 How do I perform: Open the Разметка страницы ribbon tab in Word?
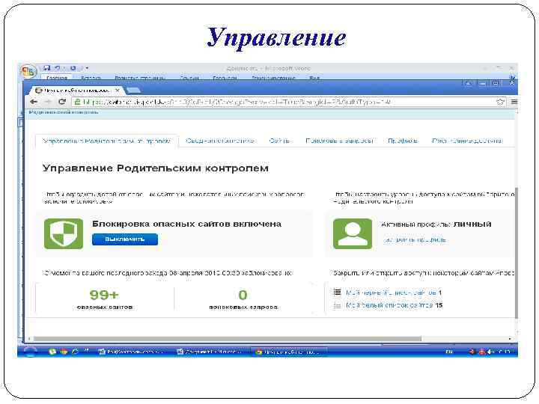(139, 78)
